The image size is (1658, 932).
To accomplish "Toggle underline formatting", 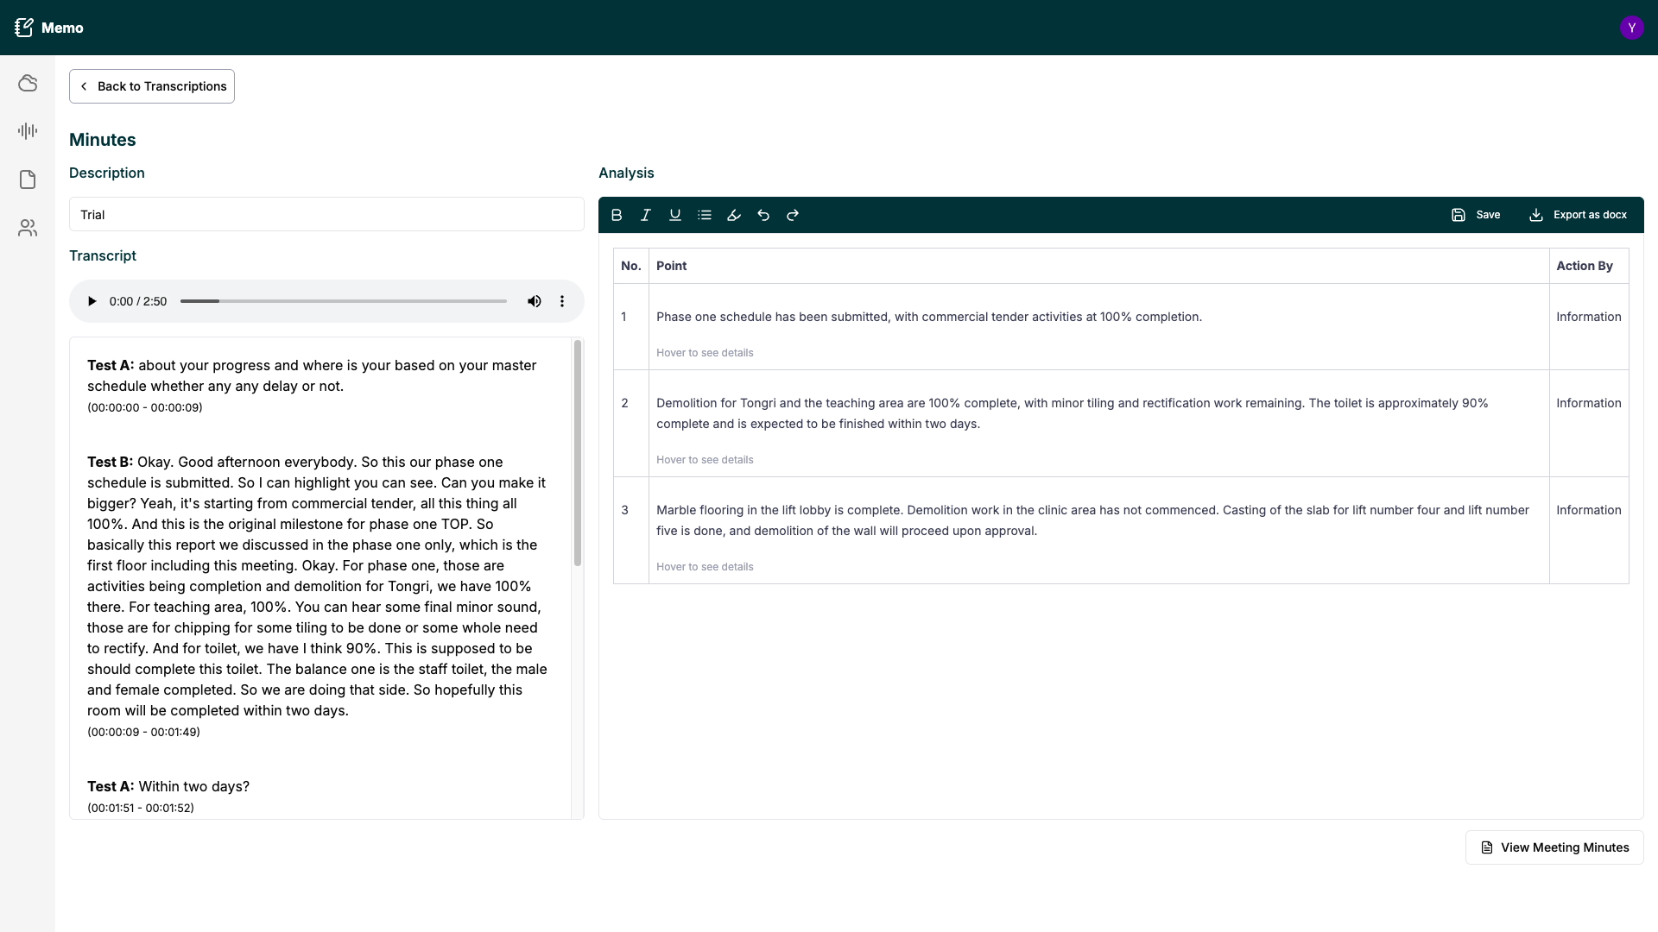I will pos(675,215).
